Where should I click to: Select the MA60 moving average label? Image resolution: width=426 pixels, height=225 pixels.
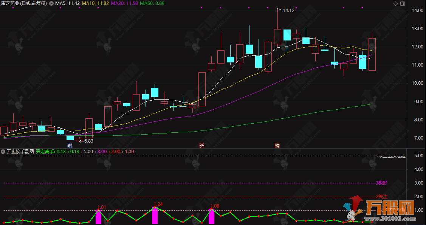tap(152, 3)
